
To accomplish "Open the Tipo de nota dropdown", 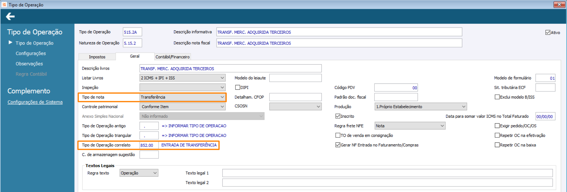I will 182,97.
